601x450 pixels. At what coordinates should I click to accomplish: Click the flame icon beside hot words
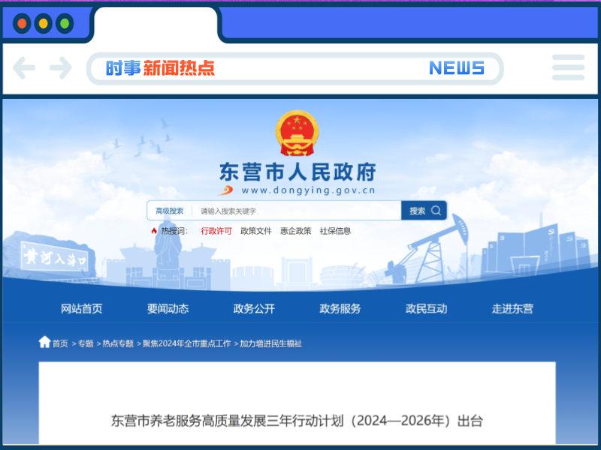[154, 231]
